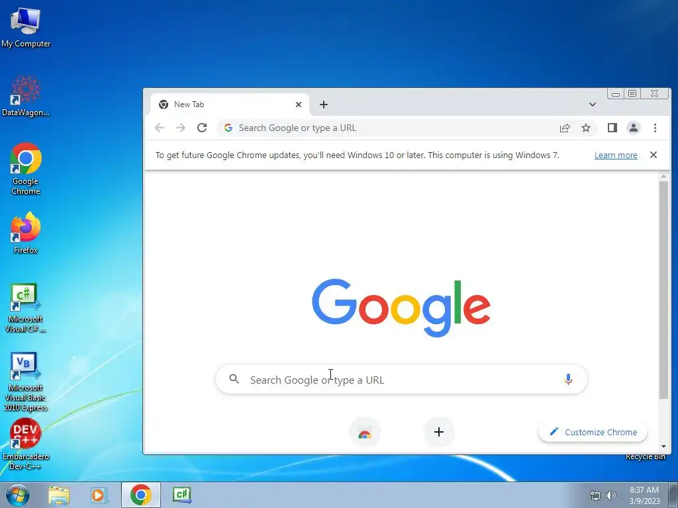Reload the current Chrome page

(202, 128)
